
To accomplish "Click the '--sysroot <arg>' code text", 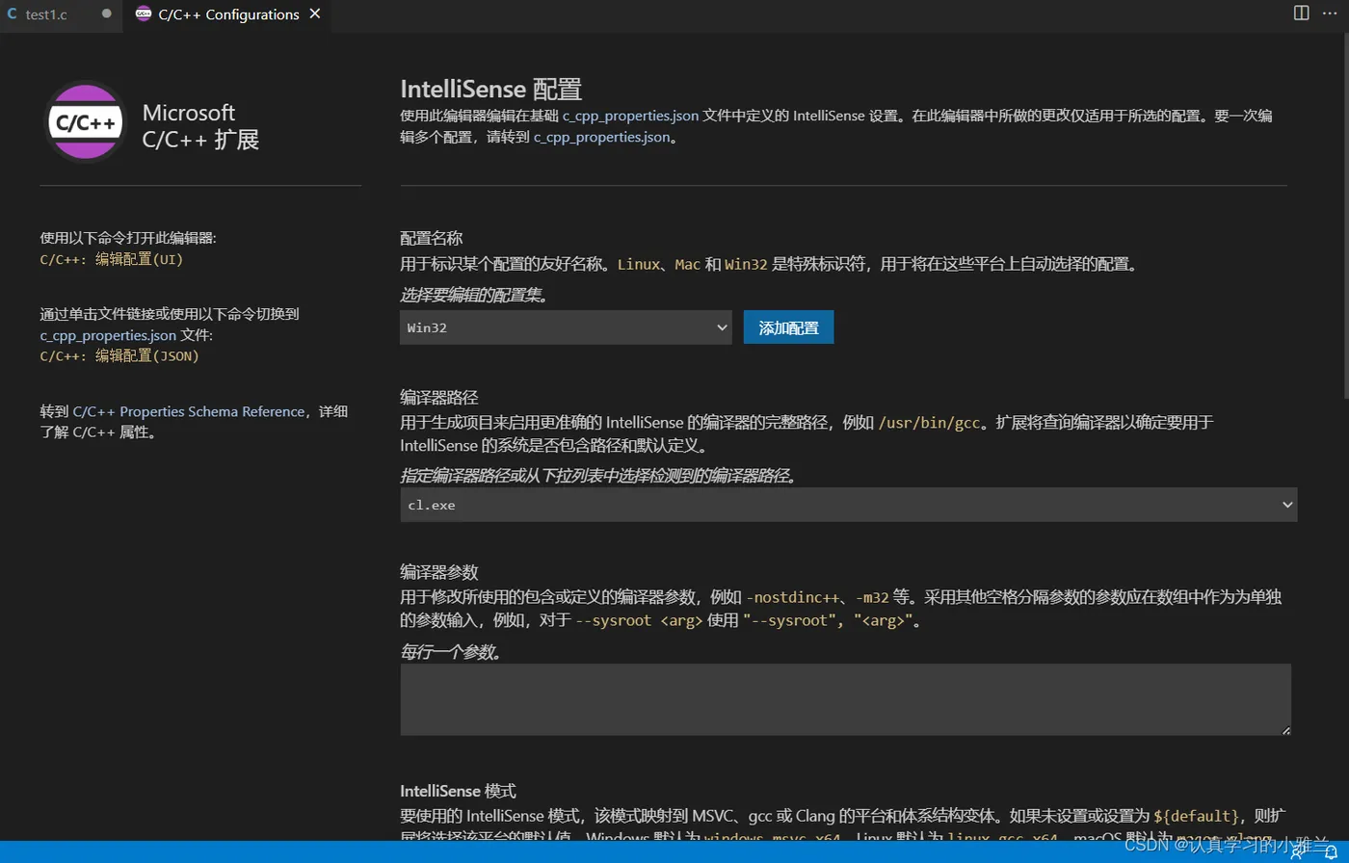I will [639, 621].
